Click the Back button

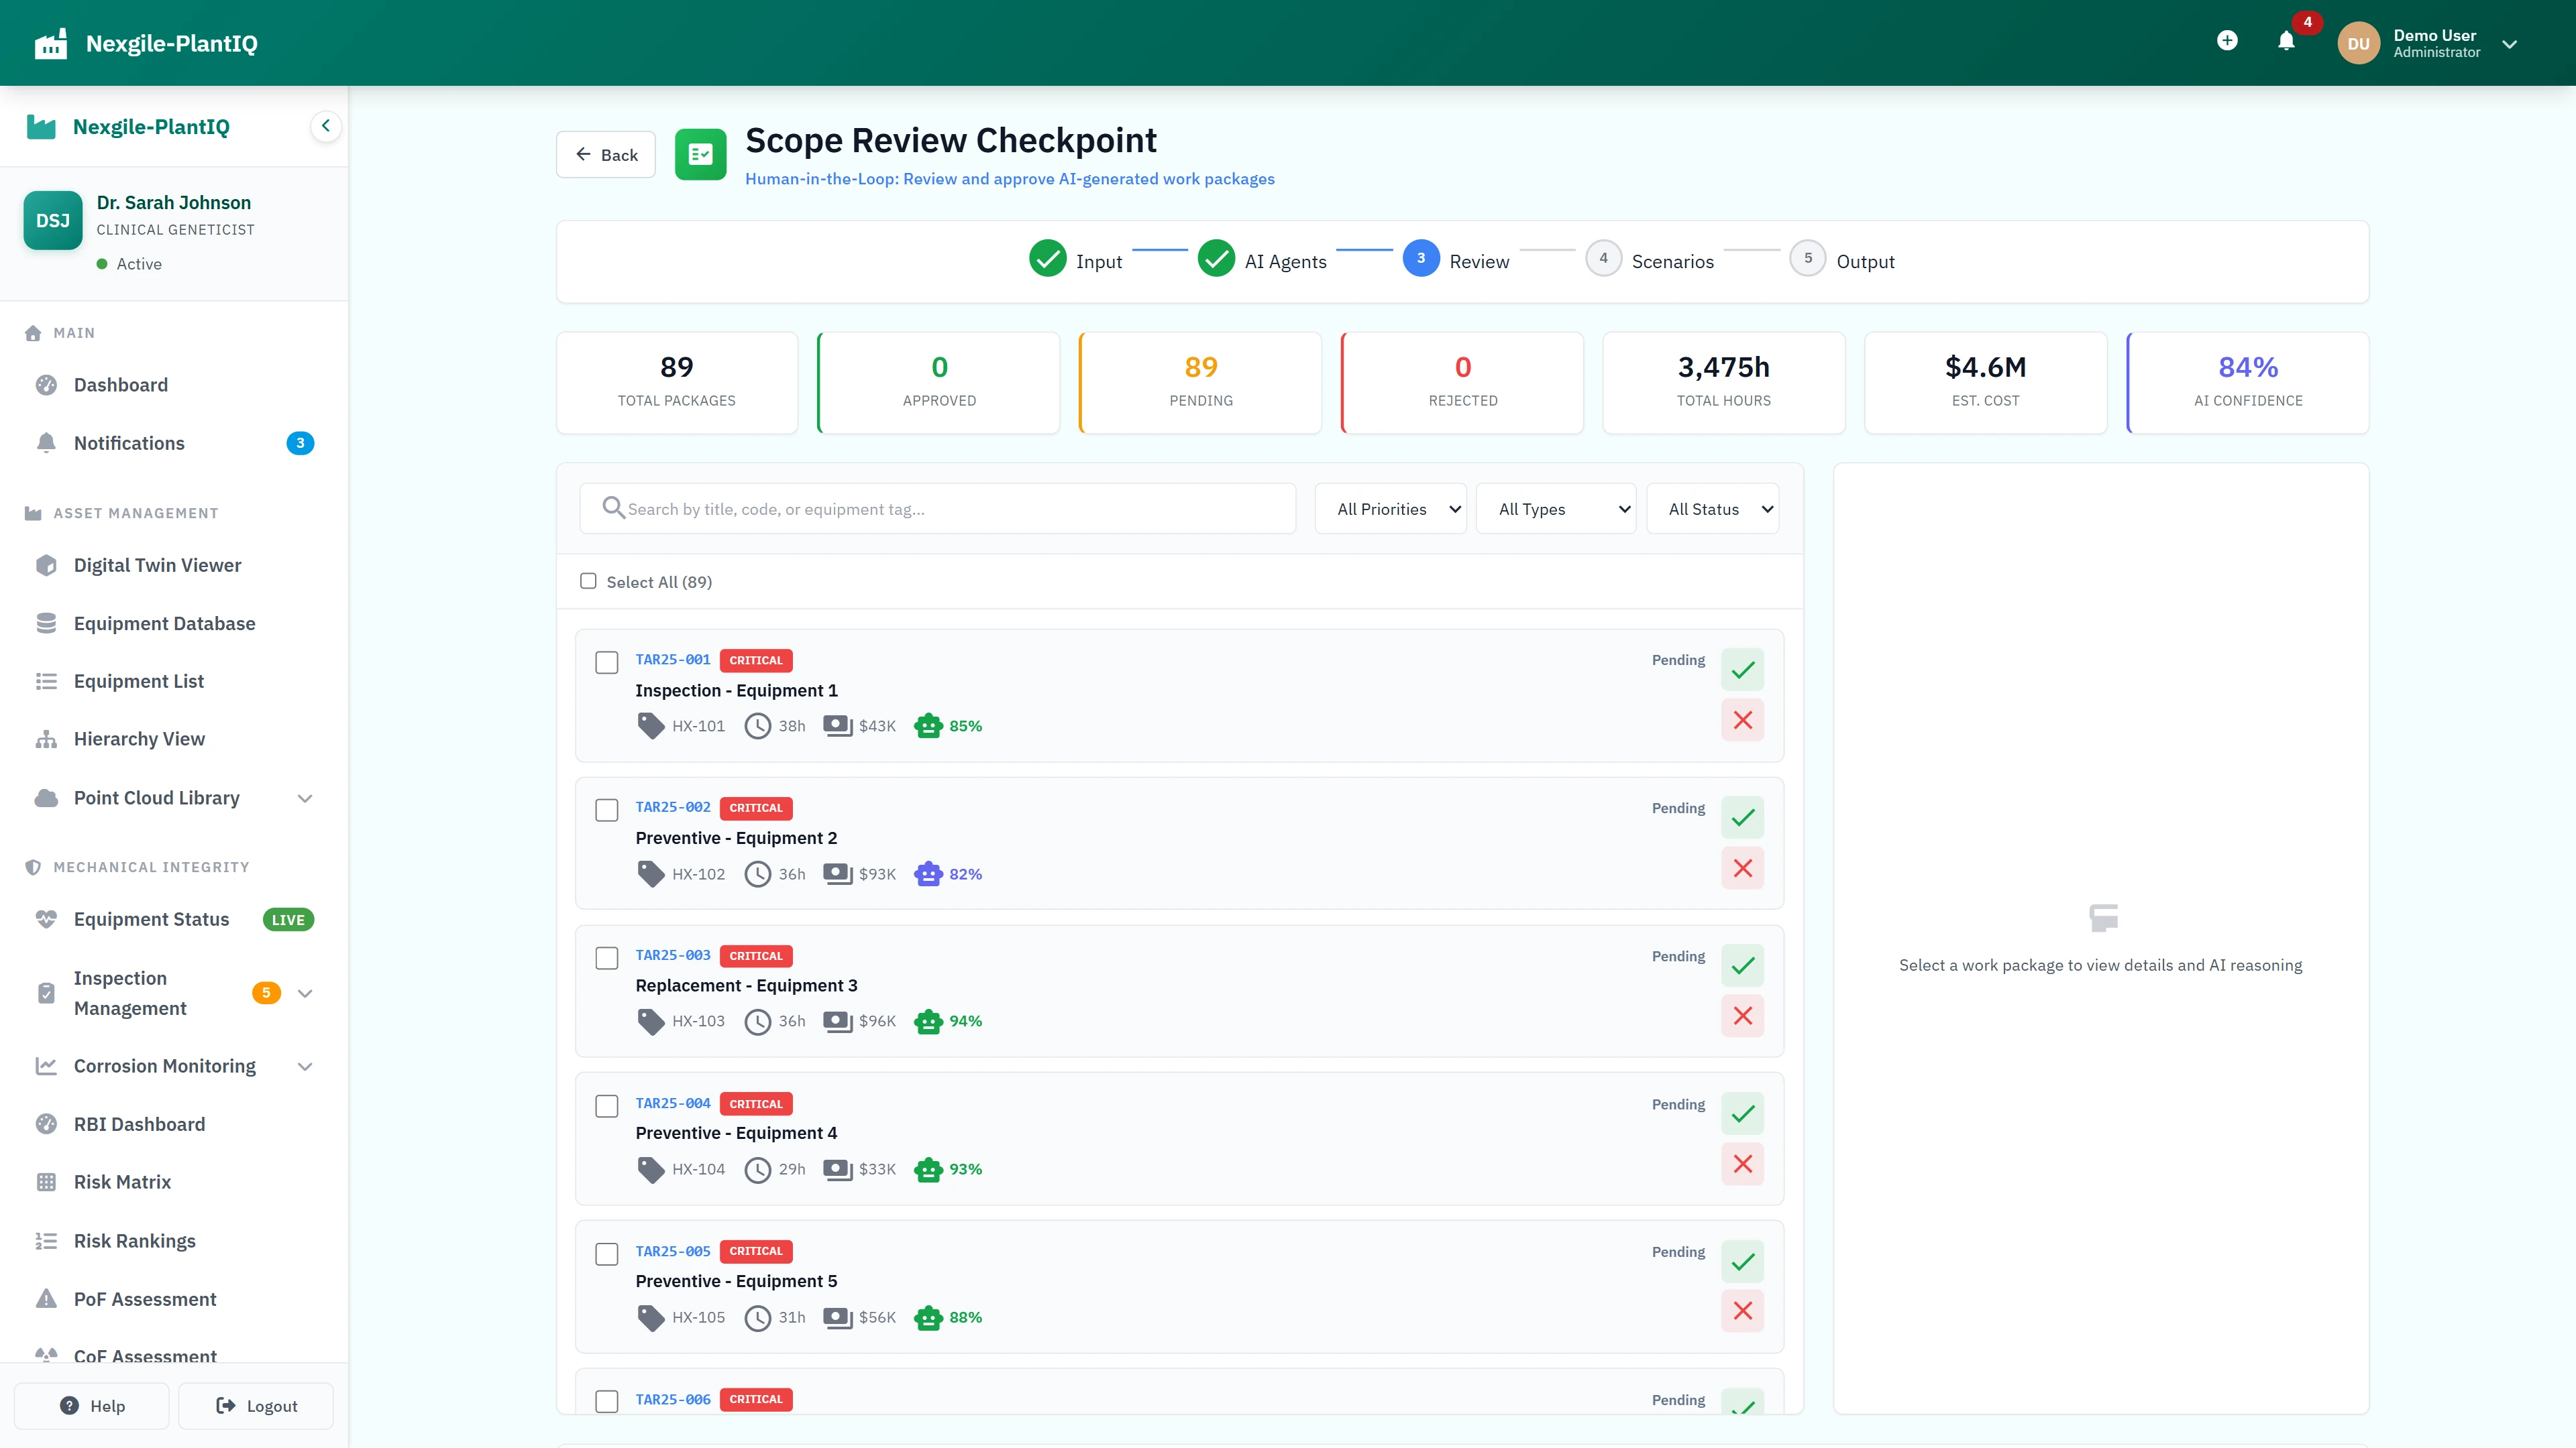click(x=605, y=154)
